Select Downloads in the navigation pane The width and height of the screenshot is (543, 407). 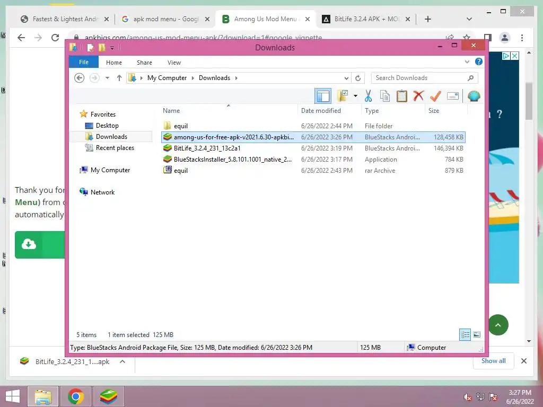click(111, 136)
